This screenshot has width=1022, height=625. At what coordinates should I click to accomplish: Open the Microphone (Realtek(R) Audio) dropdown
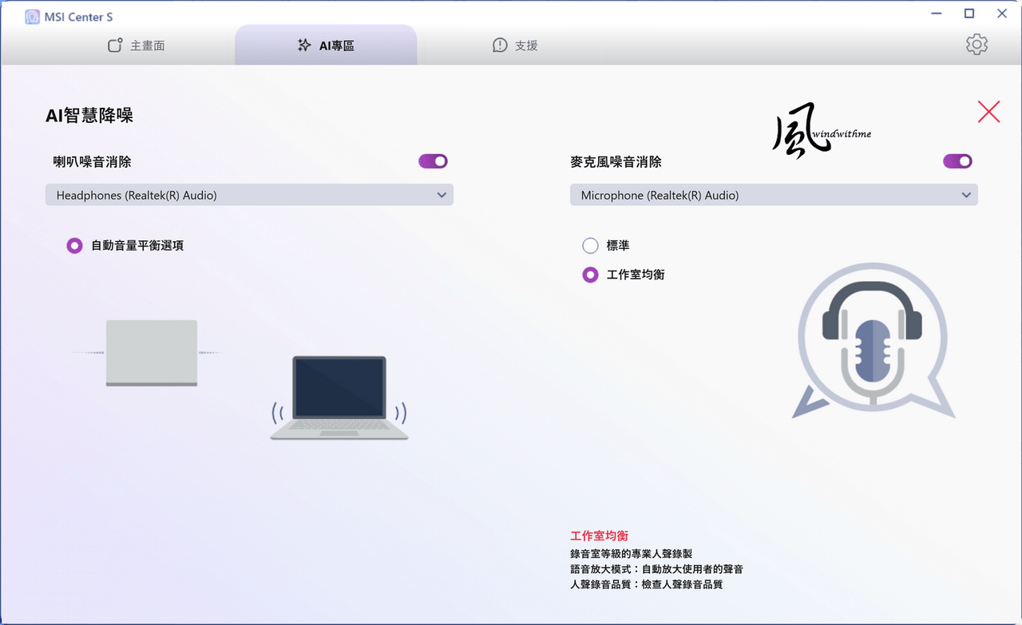[x=774, y=195]
